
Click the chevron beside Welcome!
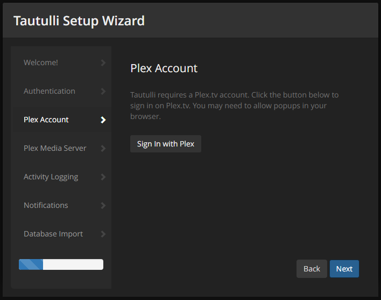point(103,62)
